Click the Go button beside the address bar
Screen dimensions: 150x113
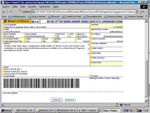pos(142,12)
